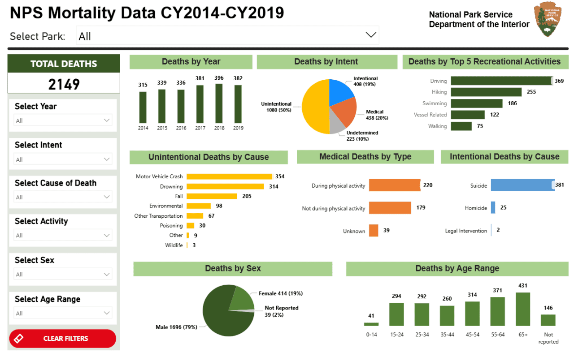Expand the Select Sex dropdown
574x361 pixels.
point(63,274)
